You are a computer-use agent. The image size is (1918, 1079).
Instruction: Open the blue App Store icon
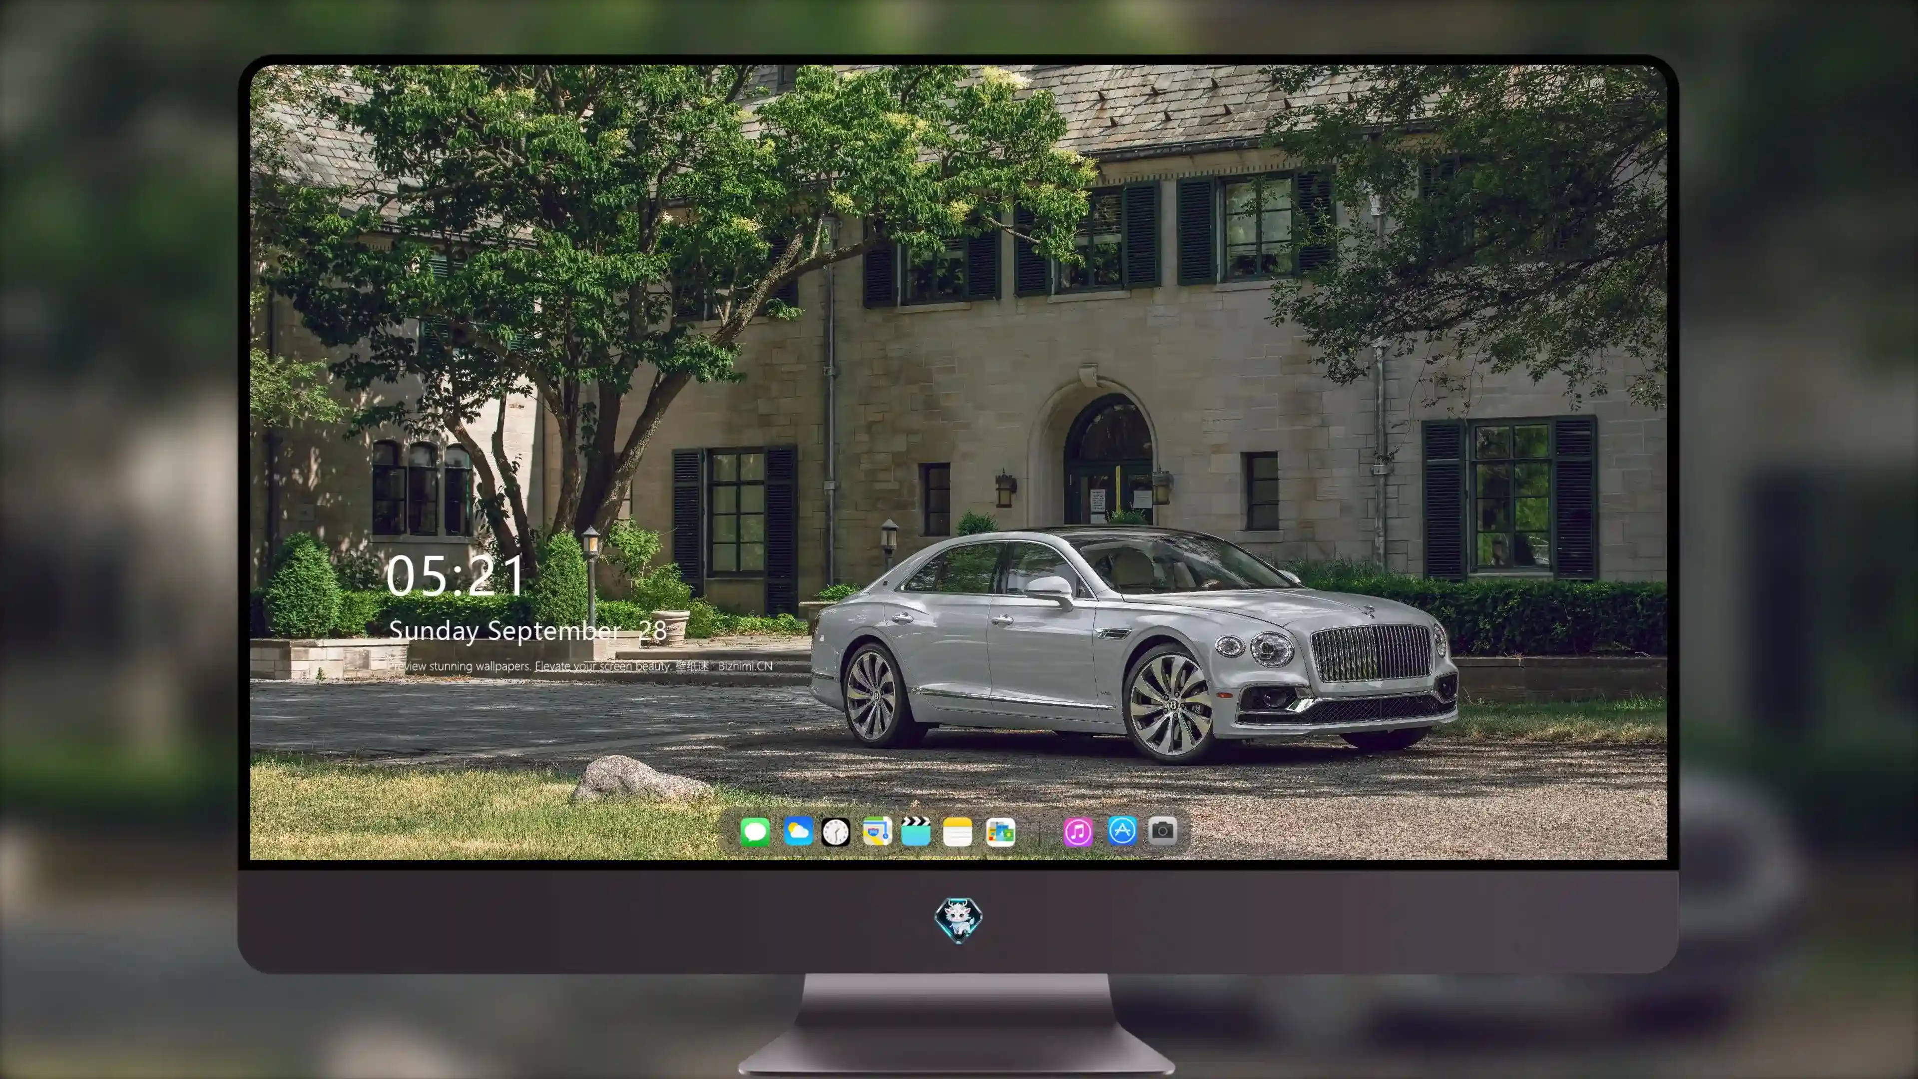[1122, 830]
